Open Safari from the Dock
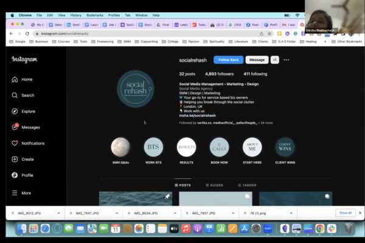 click(x=45, y=229)
